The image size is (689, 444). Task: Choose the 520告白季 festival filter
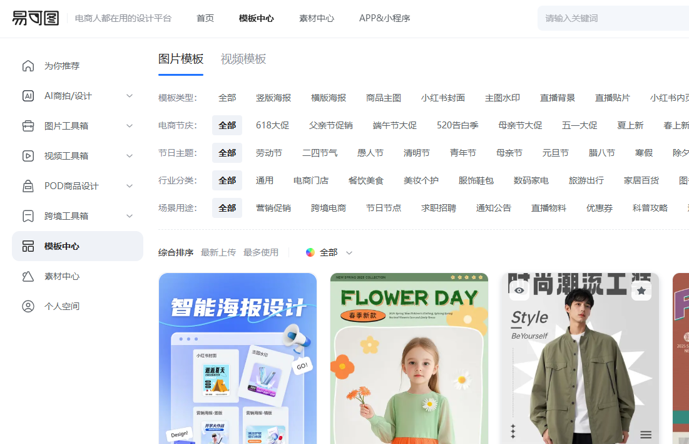[x=457, y=126]
